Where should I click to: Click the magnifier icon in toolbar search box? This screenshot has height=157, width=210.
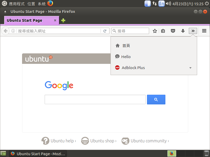click(114, 31)
